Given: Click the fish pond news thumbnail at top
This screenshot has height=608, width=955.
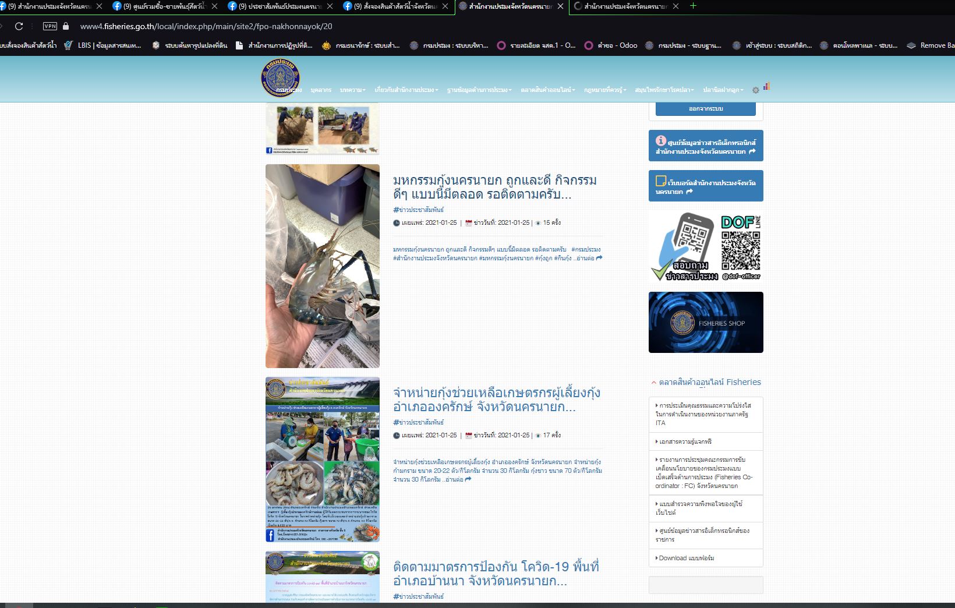Looking at the screenshot, I should (323, 129).
